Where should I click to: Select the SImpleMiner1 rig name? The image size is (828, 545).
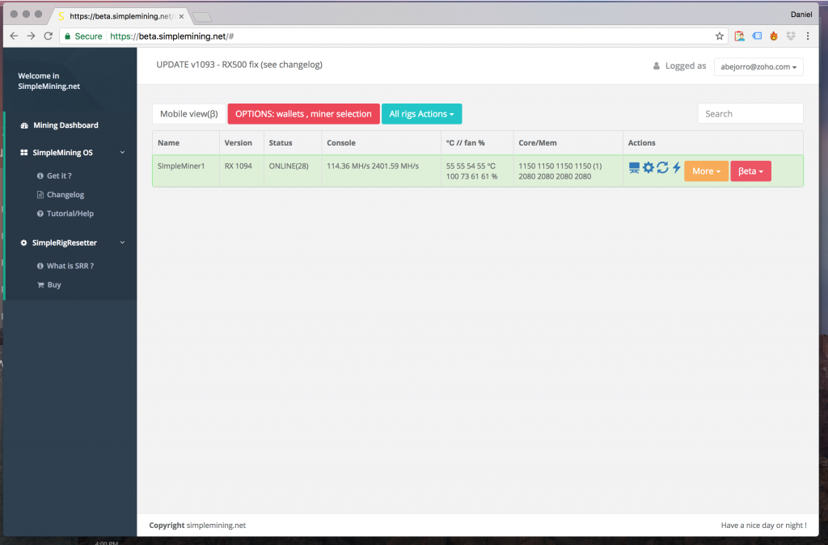181,166
